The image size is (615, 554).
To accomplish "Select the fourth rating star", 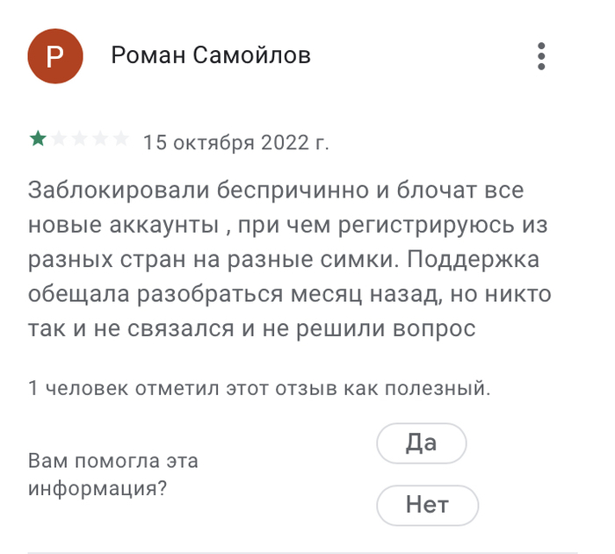I will tap(101, 139).
